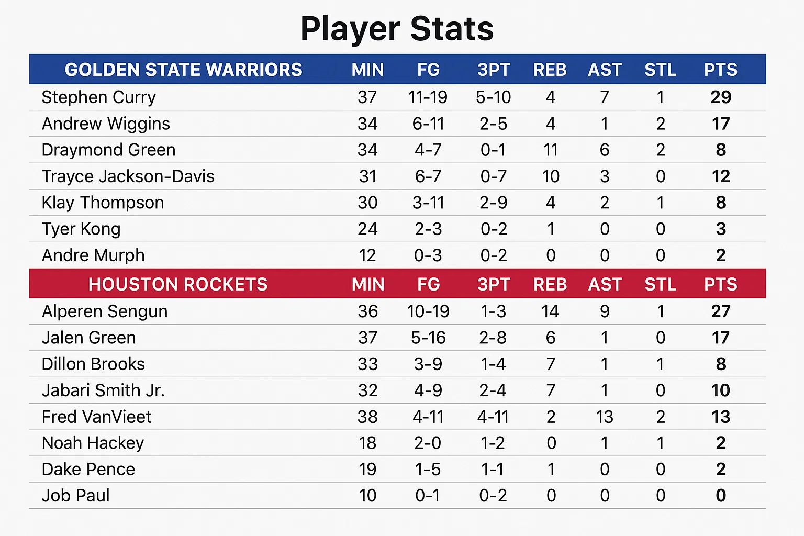Viewport: 804px width, 536px height.
Task: Select the Golden State Warriors header
Action: tap(183, 70)
